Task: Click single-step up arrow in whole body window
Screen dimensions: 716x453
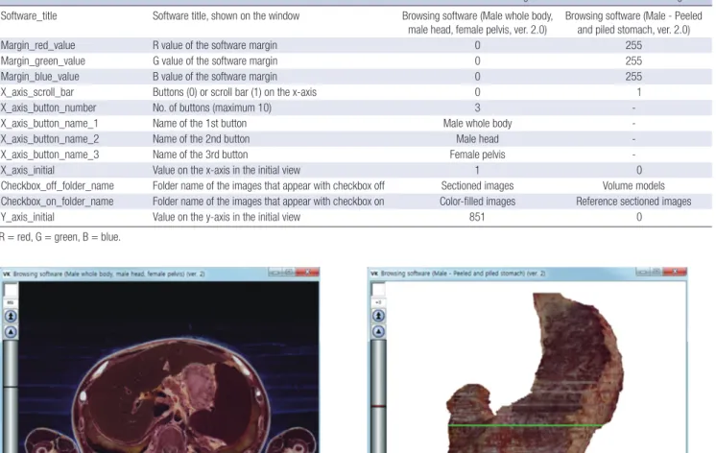Action: (11, 332)
